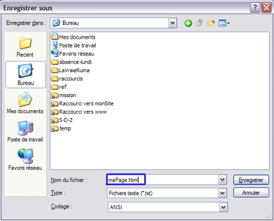
Task: Select Bureau in the places sidebar
Action: [26, 74]
